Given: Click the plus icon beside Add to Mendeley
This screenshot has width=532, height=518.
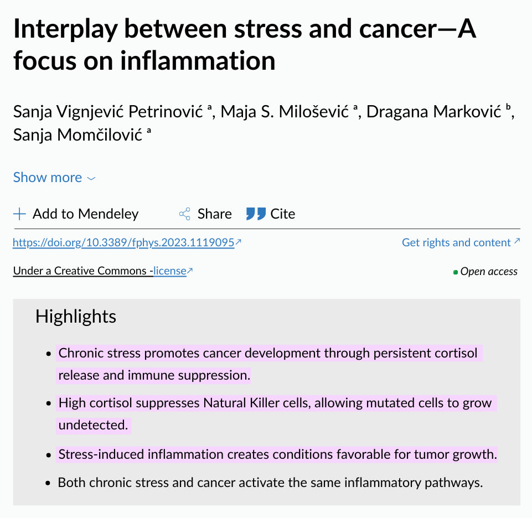Looking at the screenshot, I should coord(19,214).
